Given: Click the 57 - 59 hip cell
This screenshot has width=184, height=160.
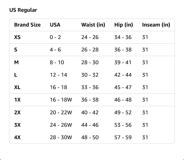Looking at the screenshot, I should click(x=123, y=137).
